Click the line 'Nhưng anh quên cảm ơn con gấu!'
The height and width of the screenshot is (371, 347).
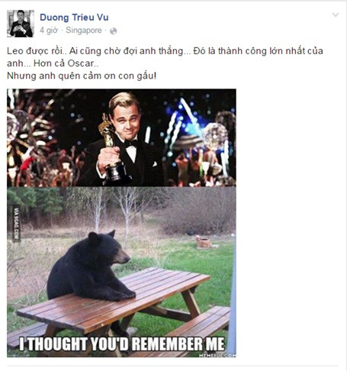pos(82,76)
